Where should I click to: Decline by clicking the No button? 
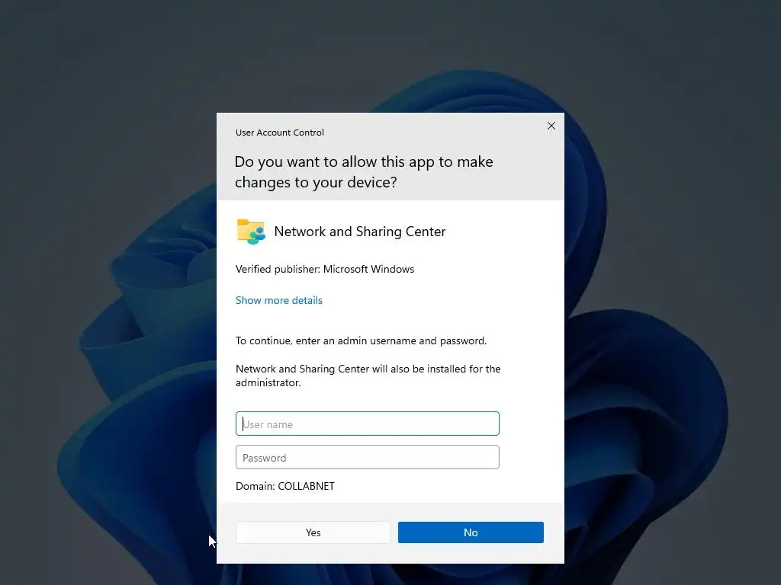tap(471, 532)
